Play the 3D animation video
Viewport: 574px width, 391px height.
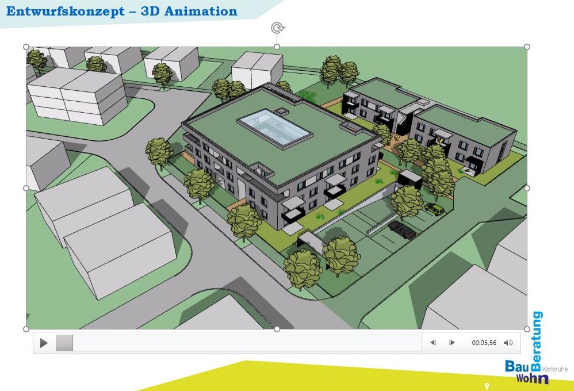point(44,343)
